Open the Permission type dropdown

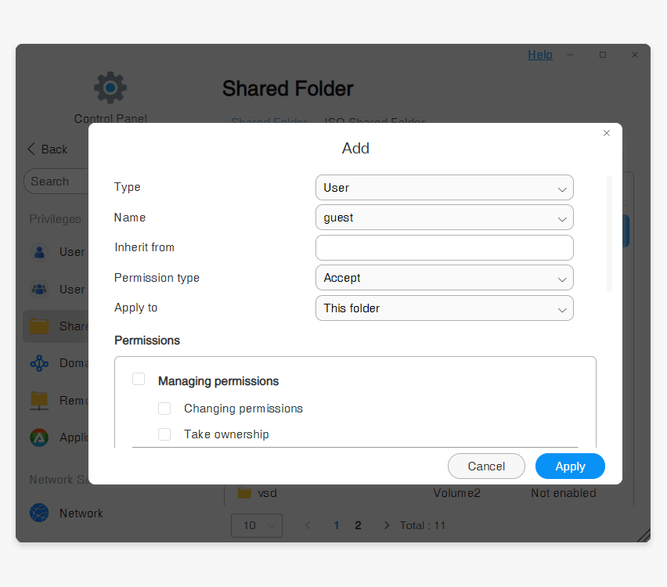click(444, 278)
